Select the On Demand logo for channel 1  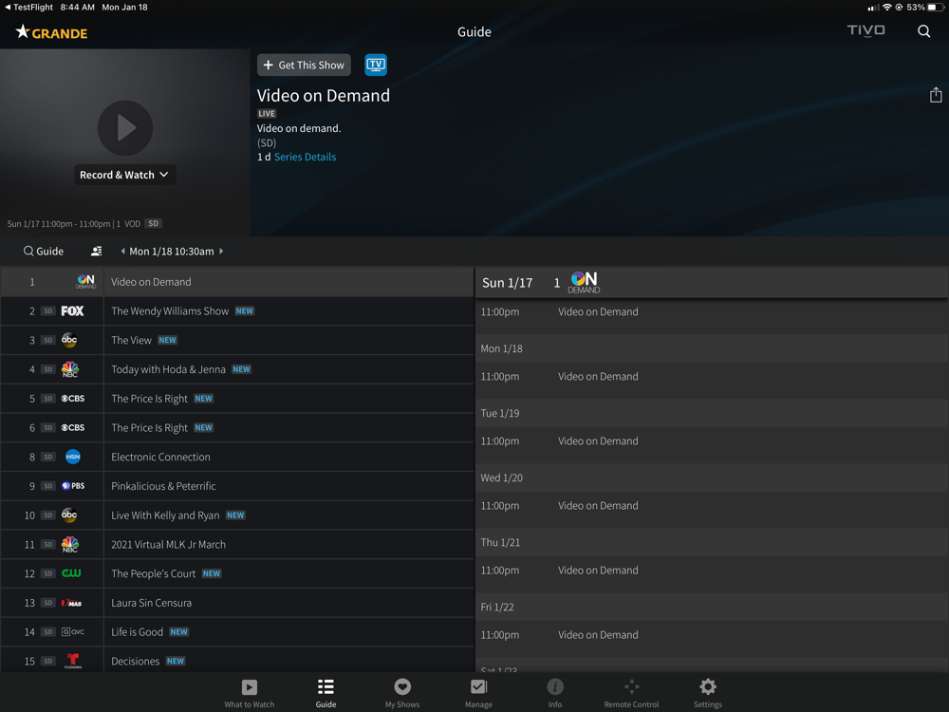[x=85, y=282]
